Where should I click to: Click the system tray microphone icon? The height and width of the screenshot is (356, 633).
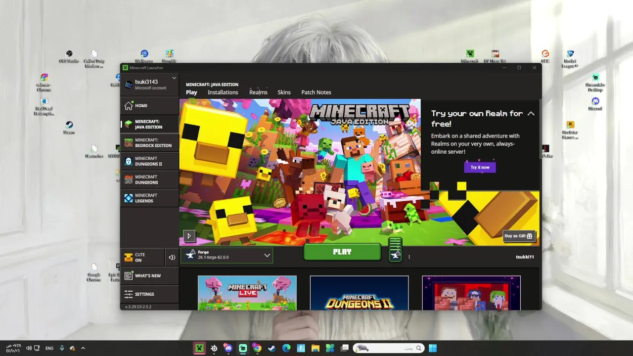(x=62, y=348)
